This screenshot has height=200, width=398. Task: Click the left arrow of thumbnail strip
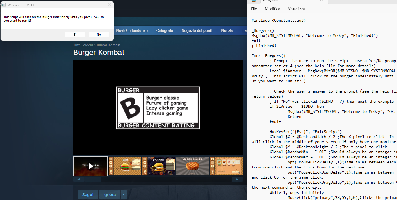point(78,179)
